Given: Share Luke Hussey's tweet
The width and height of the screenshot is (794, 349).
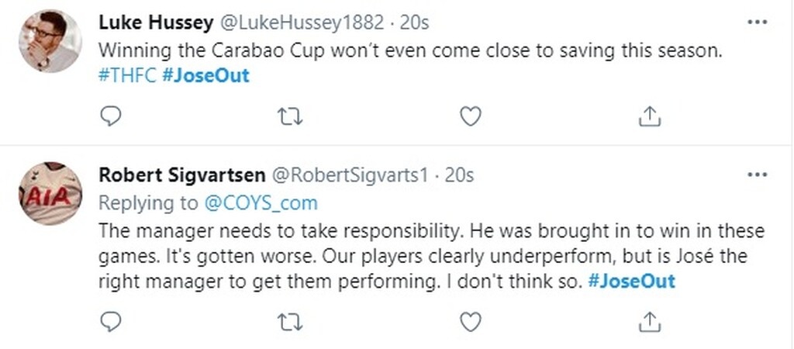Looking at the screenshot, I should [649, 116].
